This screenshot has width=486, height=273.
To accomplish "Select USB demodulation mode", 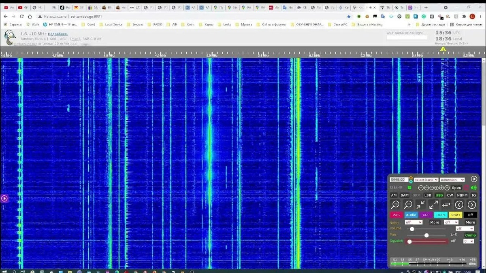I will [439, 195].
